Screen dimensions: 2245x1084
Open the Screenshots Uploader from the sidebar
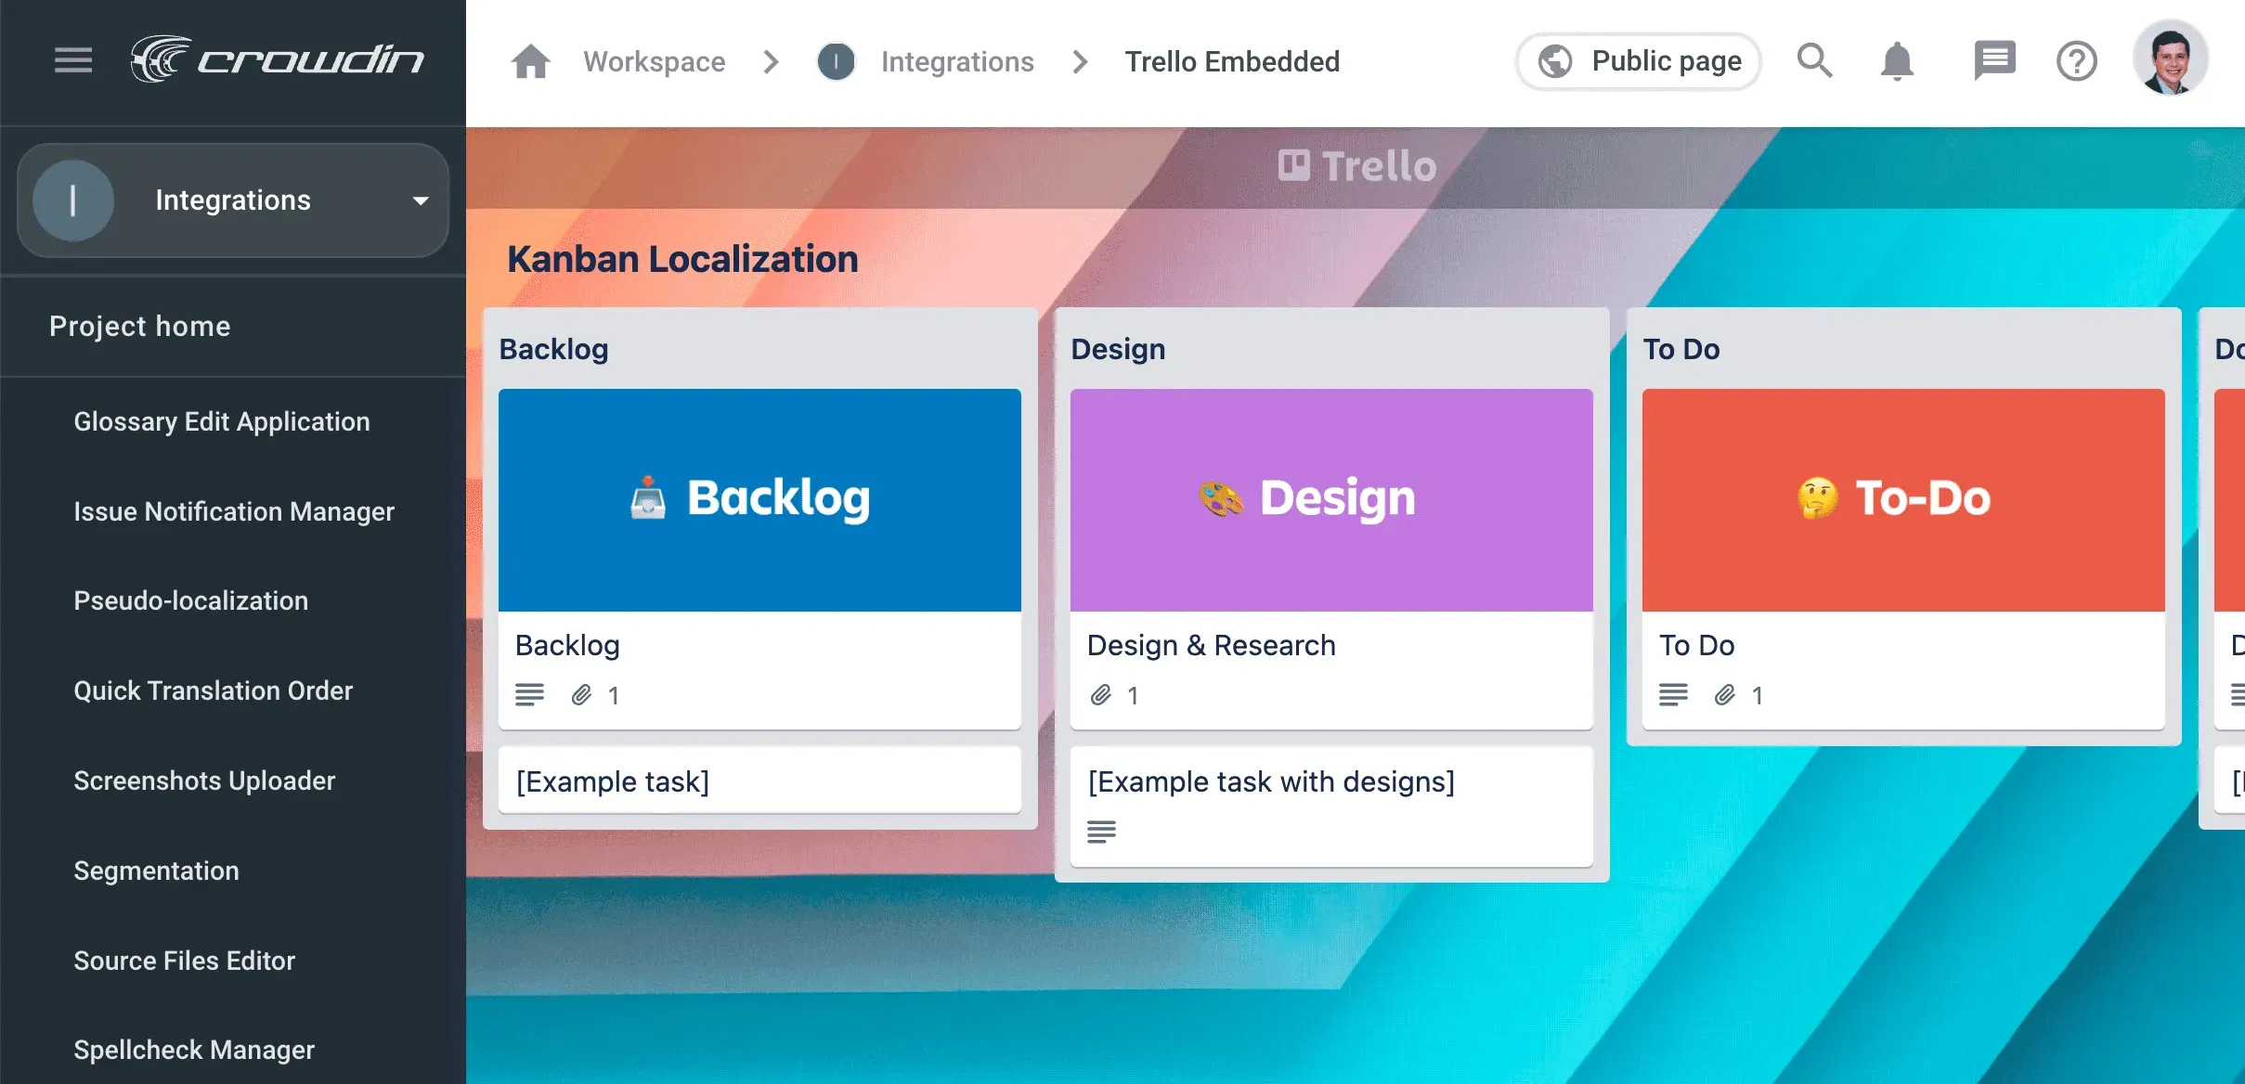click(204, 780)
